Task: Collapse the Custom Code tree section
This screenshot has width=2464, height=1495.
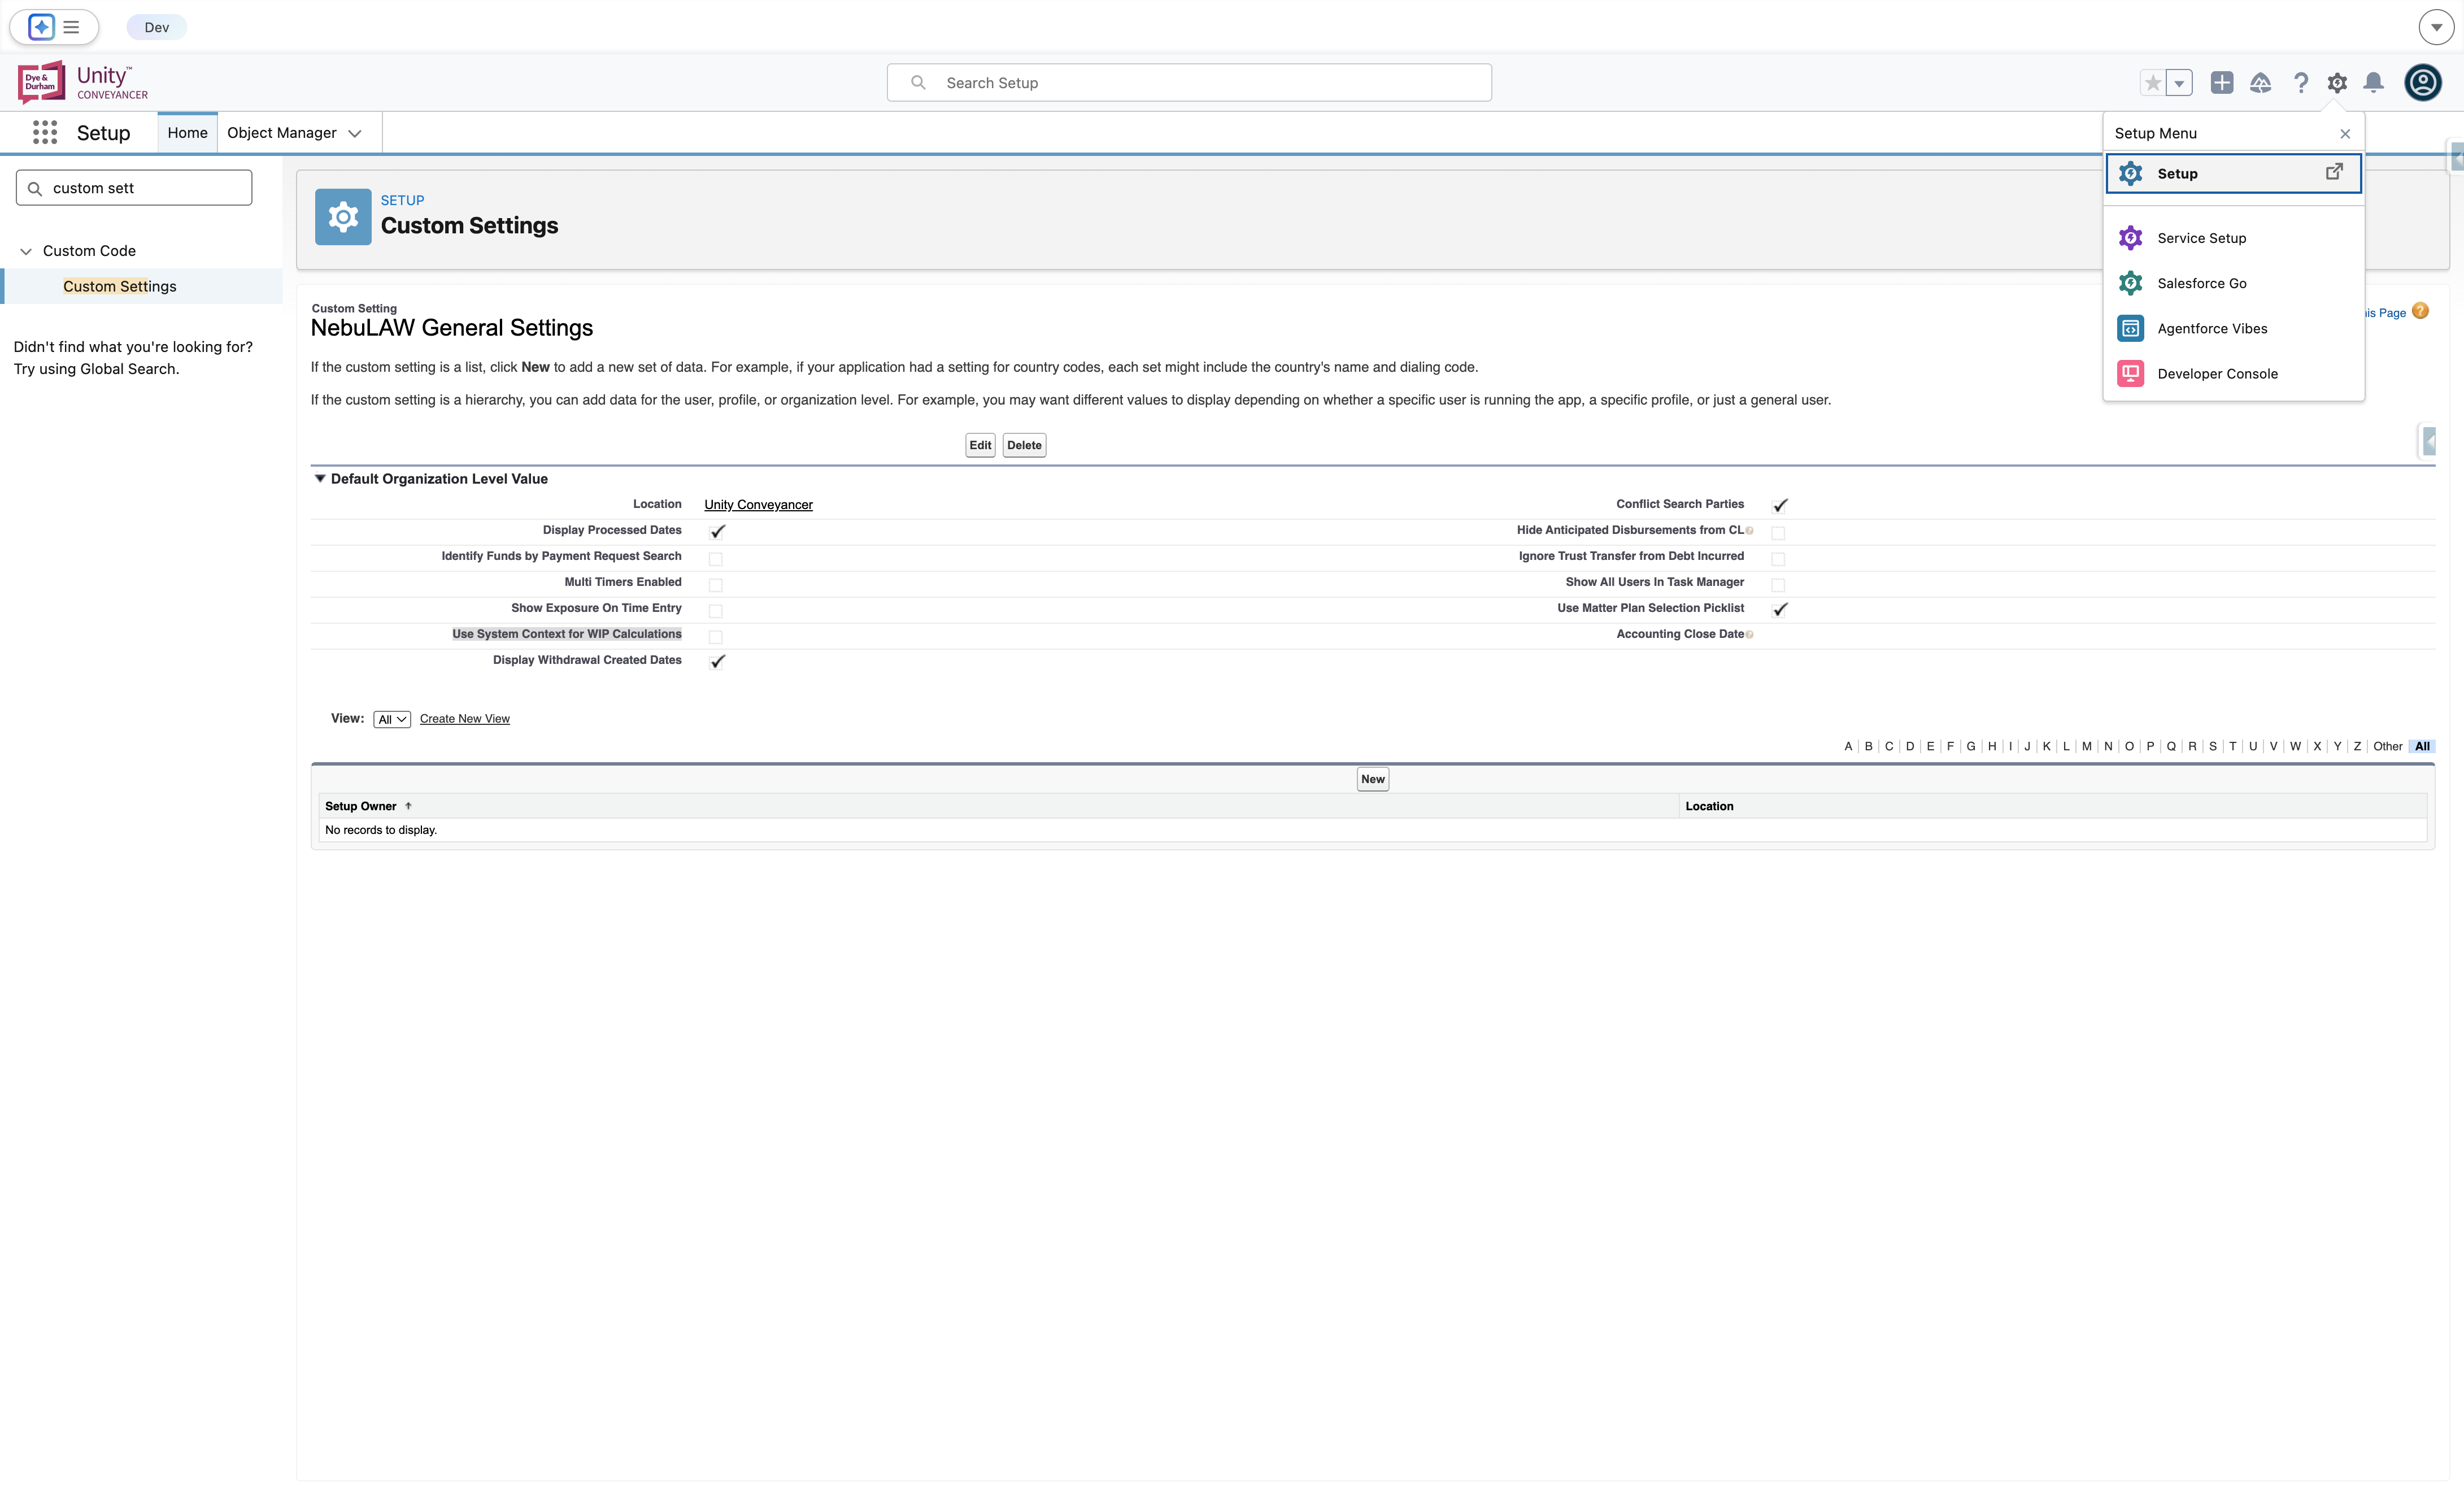Action: click(x=26, y=251)
